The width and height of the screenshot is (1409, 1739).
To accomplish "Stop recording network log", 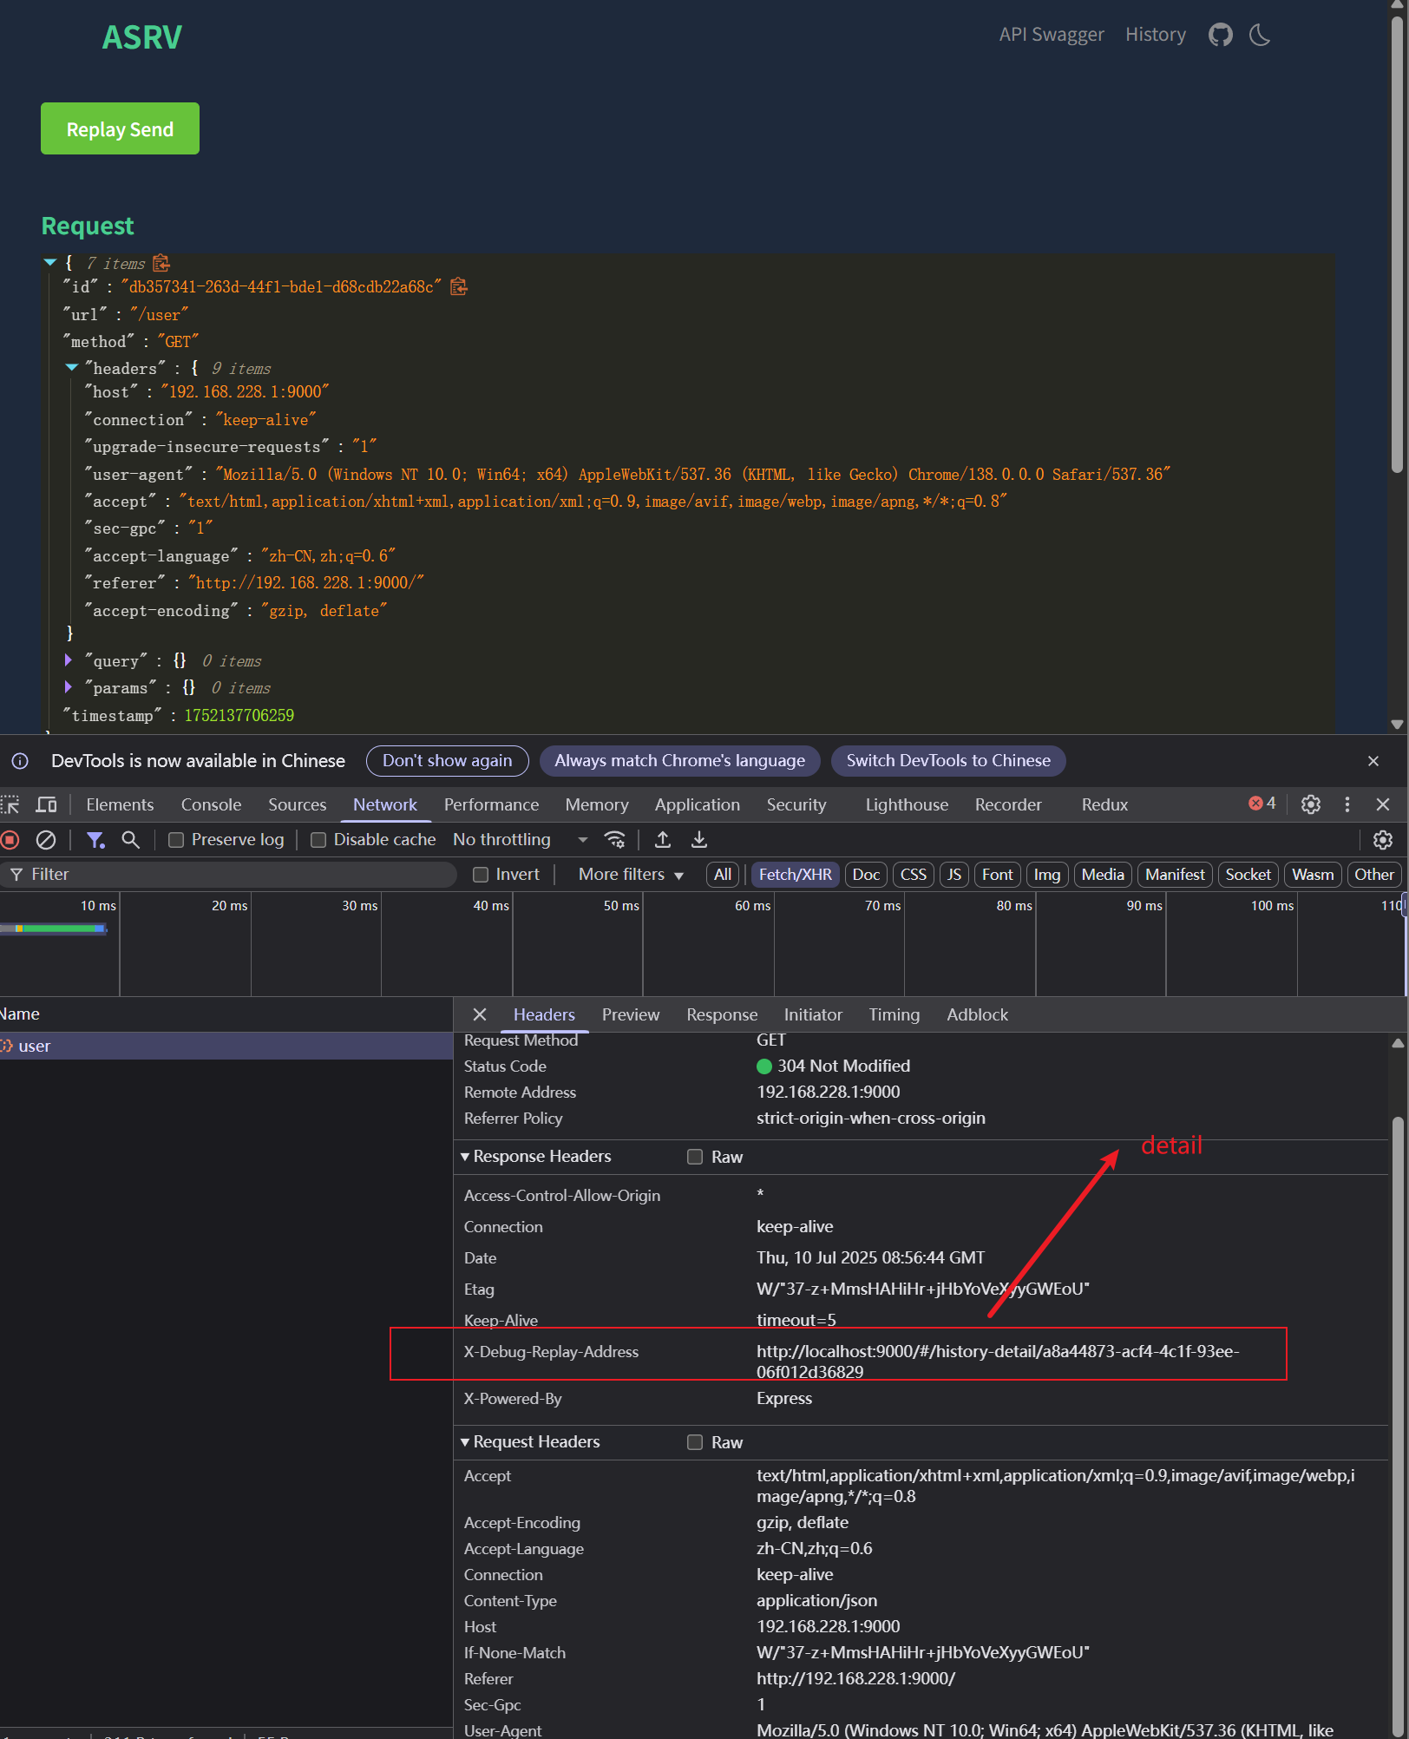I will tap(10, 839).
